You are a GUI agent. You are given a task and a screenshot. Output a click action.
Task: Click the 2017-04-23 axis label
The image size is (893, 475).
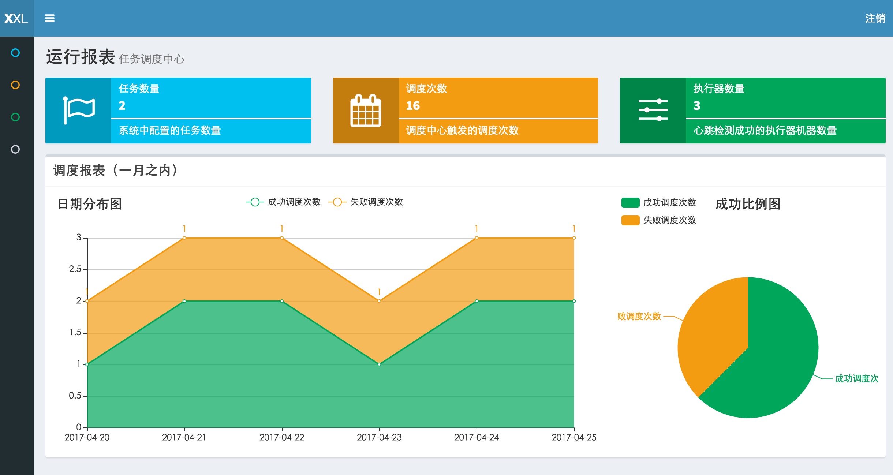click(379, 437)
